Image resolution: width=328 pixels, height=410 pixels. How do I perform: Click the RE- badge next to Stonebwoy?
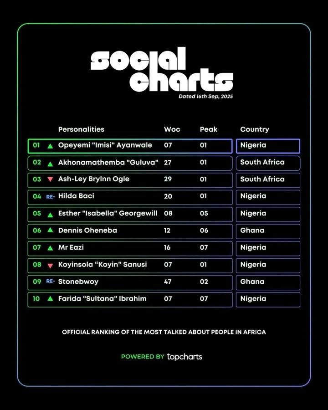point(50,282)
